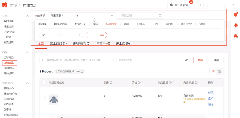Click the magnifier icon in shop search

tap(160, 16)
